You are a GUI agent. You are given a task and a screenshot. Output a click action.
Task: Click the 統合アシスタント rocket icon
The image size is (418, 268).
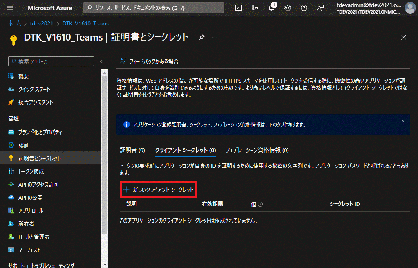11,102
